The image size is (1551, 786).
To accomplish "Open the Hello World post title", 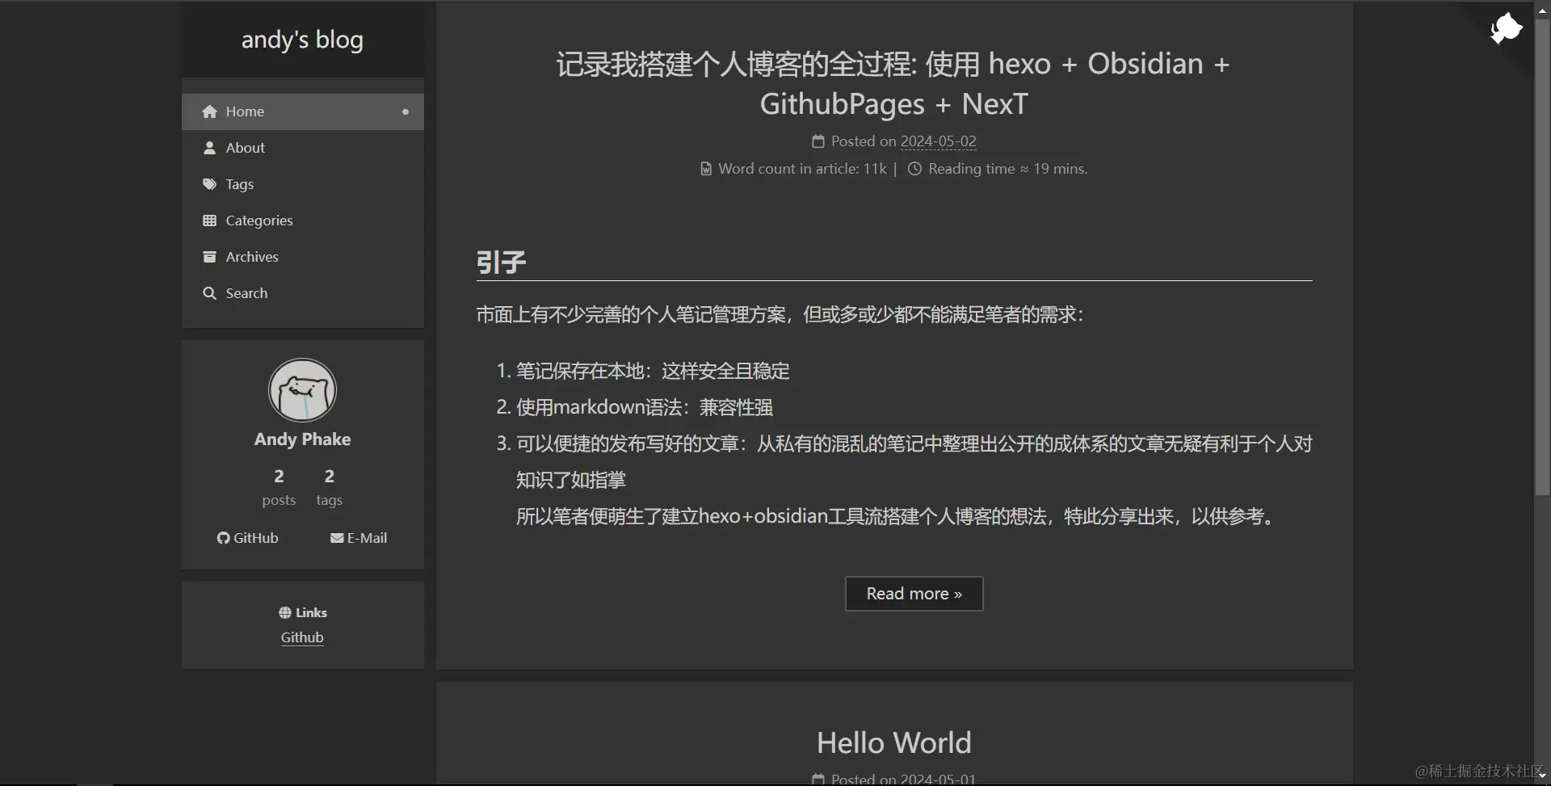I will (893, 742).
